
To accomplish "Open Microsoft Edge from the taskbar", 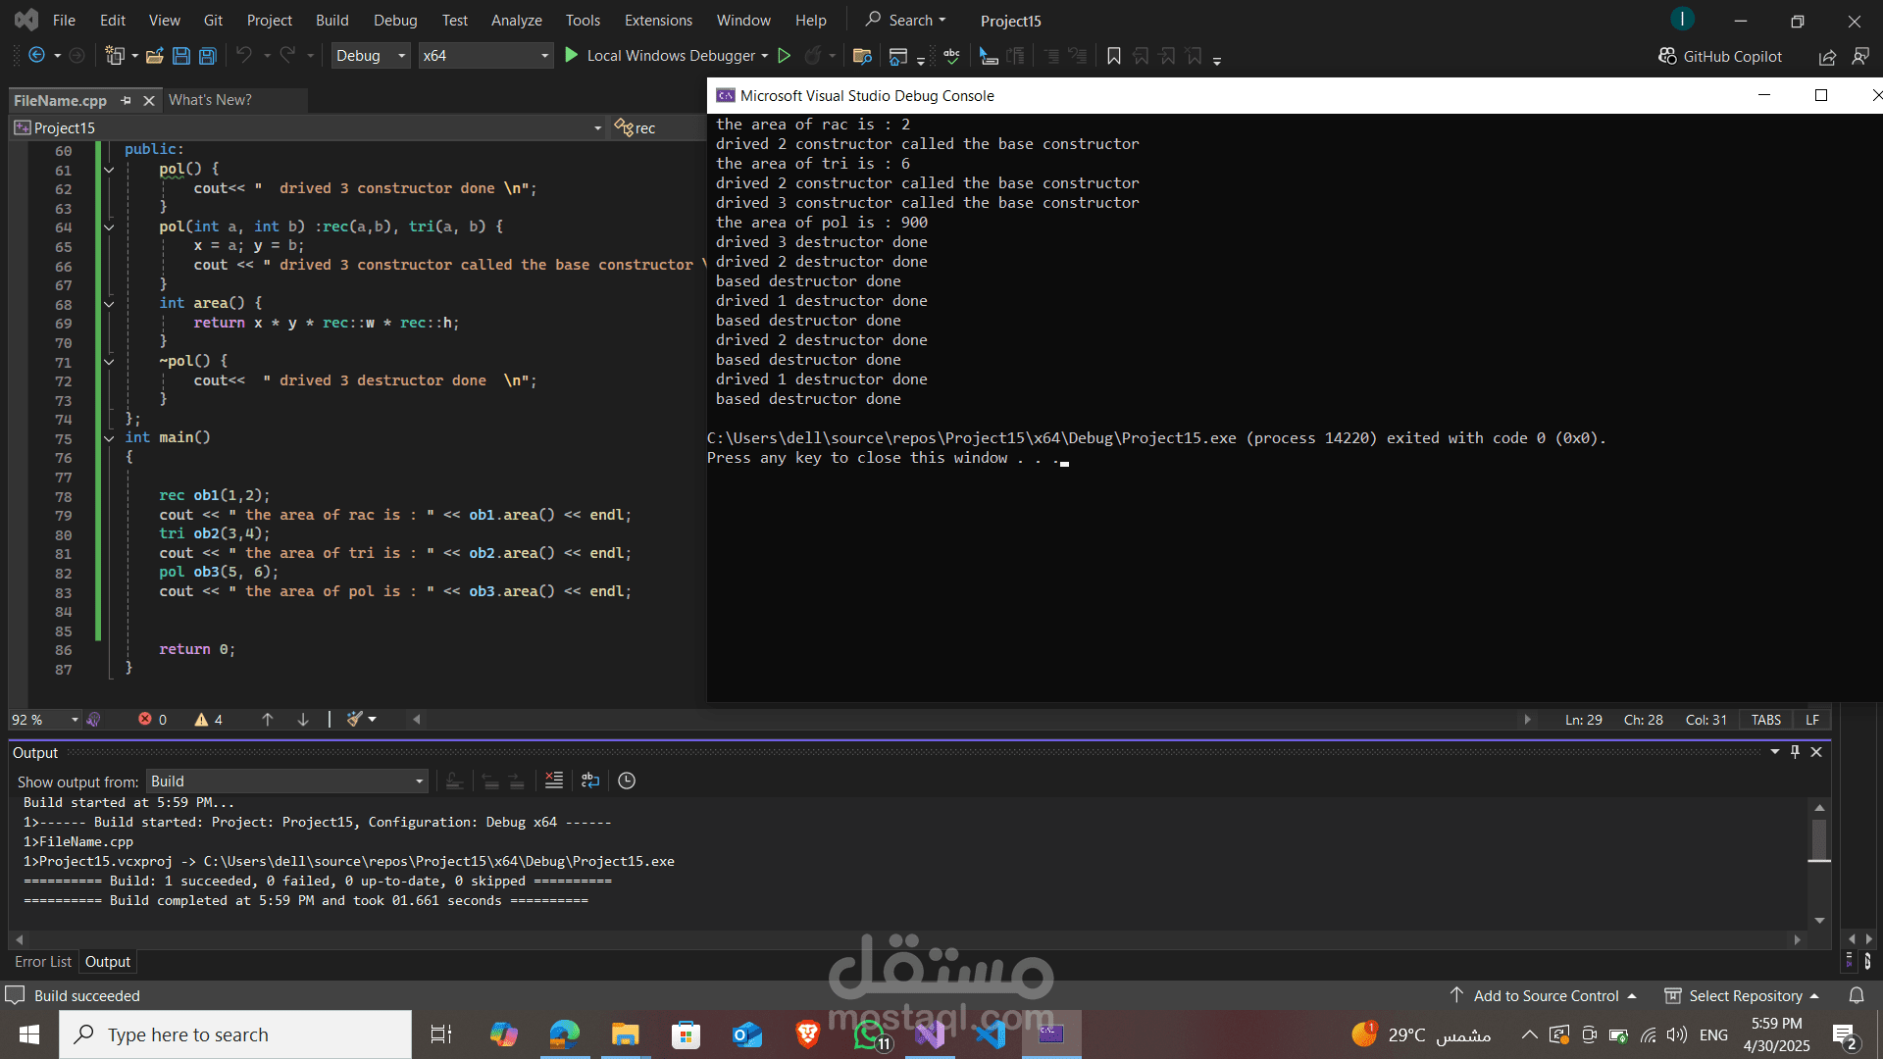I will [565, 1034].
